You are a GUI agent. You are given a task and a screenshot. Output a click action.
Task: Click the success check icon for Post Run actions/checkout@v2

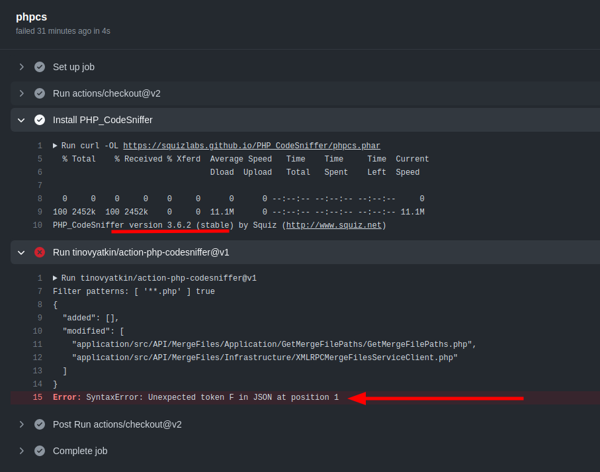click(x=40, y=424)
